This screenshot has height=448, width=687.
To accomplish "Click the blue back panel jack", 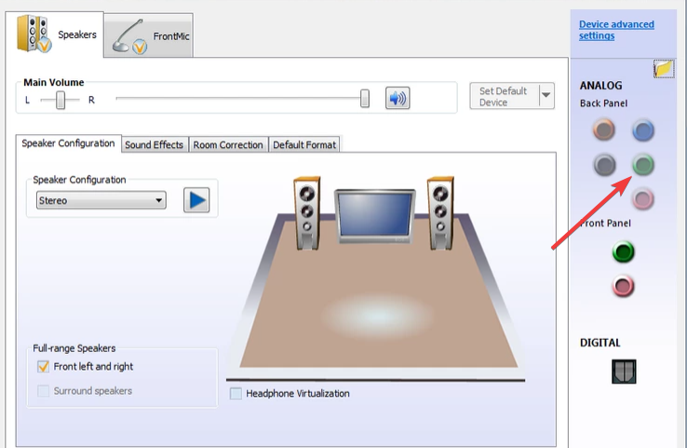I will [x=643, y=130].
